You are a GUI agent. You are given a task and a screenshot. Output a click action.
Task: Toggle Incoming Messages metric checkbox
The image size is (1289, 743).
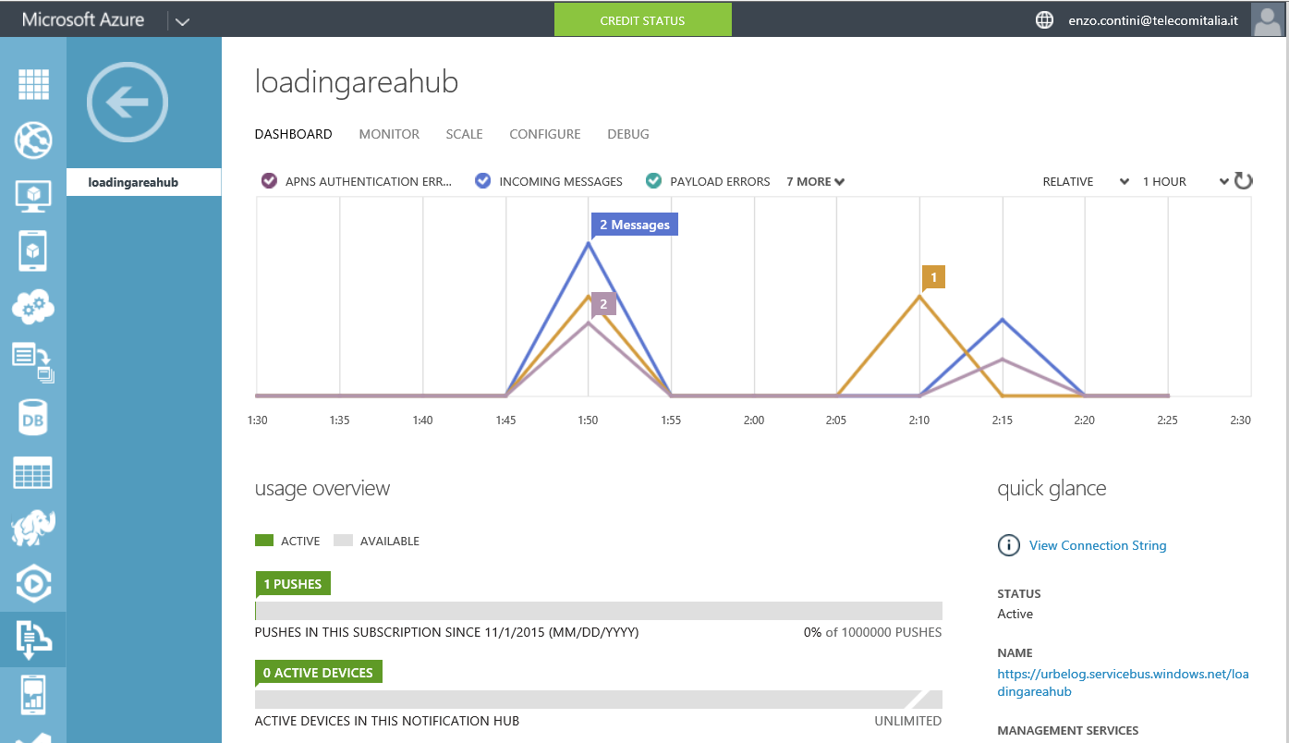(x=482, y=181)
